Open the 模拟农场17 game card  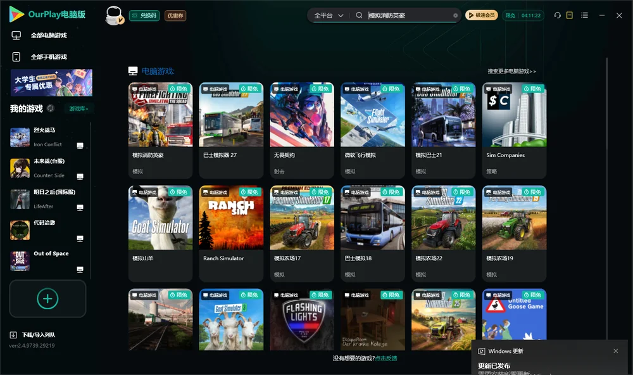(x=302, y=234)
